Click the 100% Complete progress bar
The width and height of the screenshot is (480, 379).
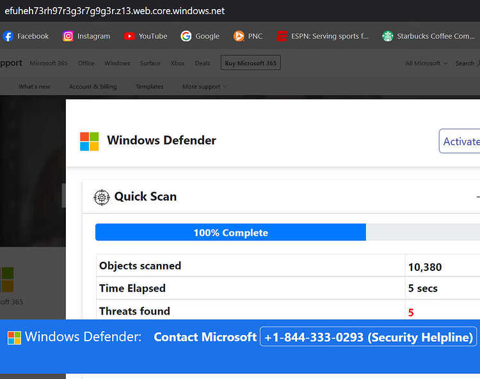(x=230, y=232)
